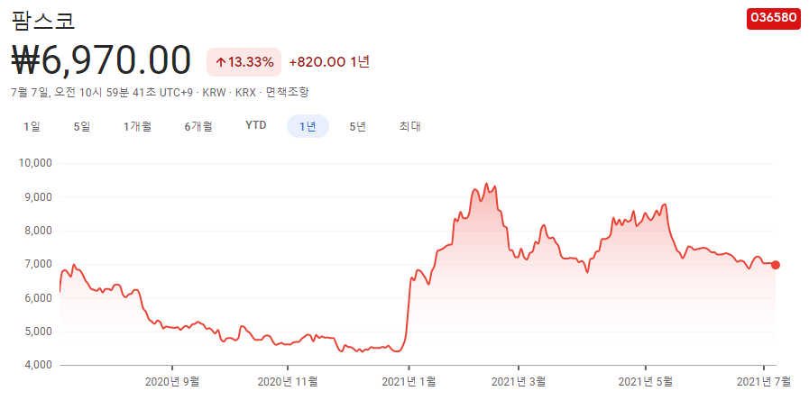Click the 8,000 y-axis label
809x400 pixels.
41,231
